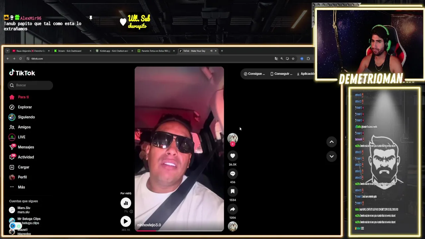
Task: Open the sound disc thumbnail below share
Action: 232,226
